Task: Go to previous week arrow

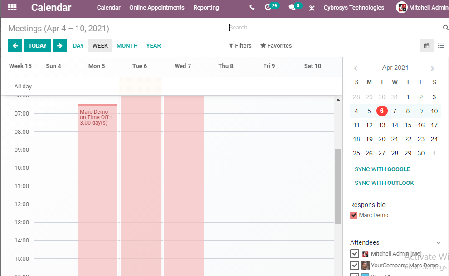Action: pos(15,45)
